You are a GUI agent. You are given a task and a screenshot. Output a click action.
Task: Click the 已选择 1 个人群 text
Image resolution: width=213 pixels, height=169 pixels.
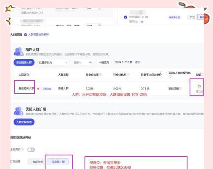click(123, 62)
